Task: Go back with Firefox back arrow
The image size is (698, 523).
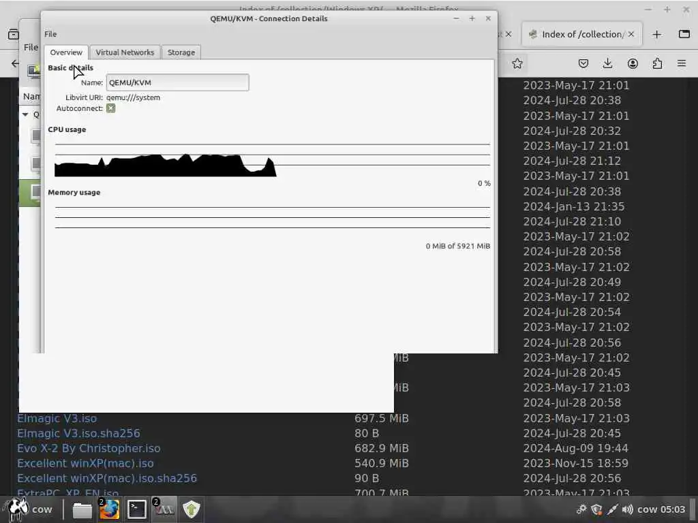Action: [15, 63]
